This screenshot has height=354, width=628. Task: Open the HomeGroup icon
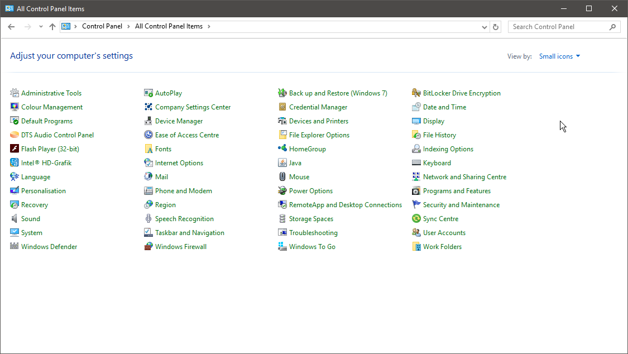click(x=282, y=149)
